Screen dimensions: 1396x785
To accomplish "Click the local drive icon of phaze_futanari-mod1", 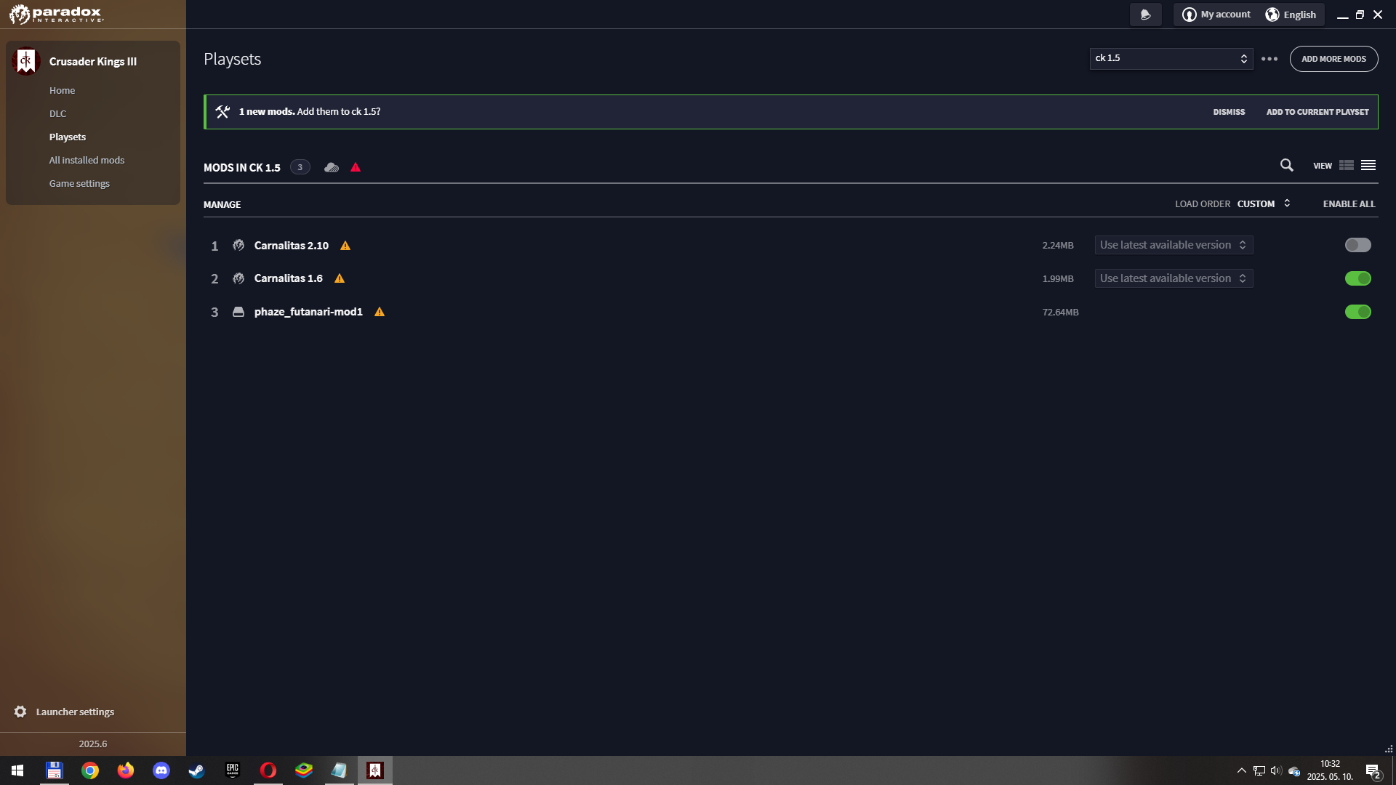I will tap(238, 312).
